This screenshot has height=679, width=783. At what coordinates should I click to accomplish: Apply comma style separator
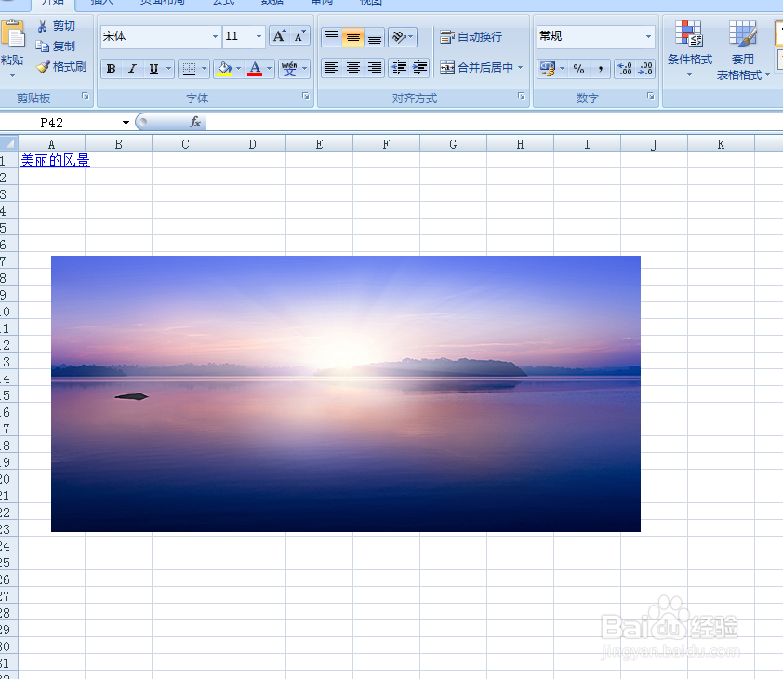click(x=600, y=69)
